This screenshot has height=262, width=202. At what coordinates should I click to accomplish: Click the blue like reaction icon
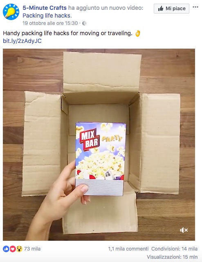(x=6, y=249)
